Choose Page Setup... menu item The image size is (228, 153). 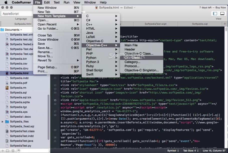click(57, 67)
